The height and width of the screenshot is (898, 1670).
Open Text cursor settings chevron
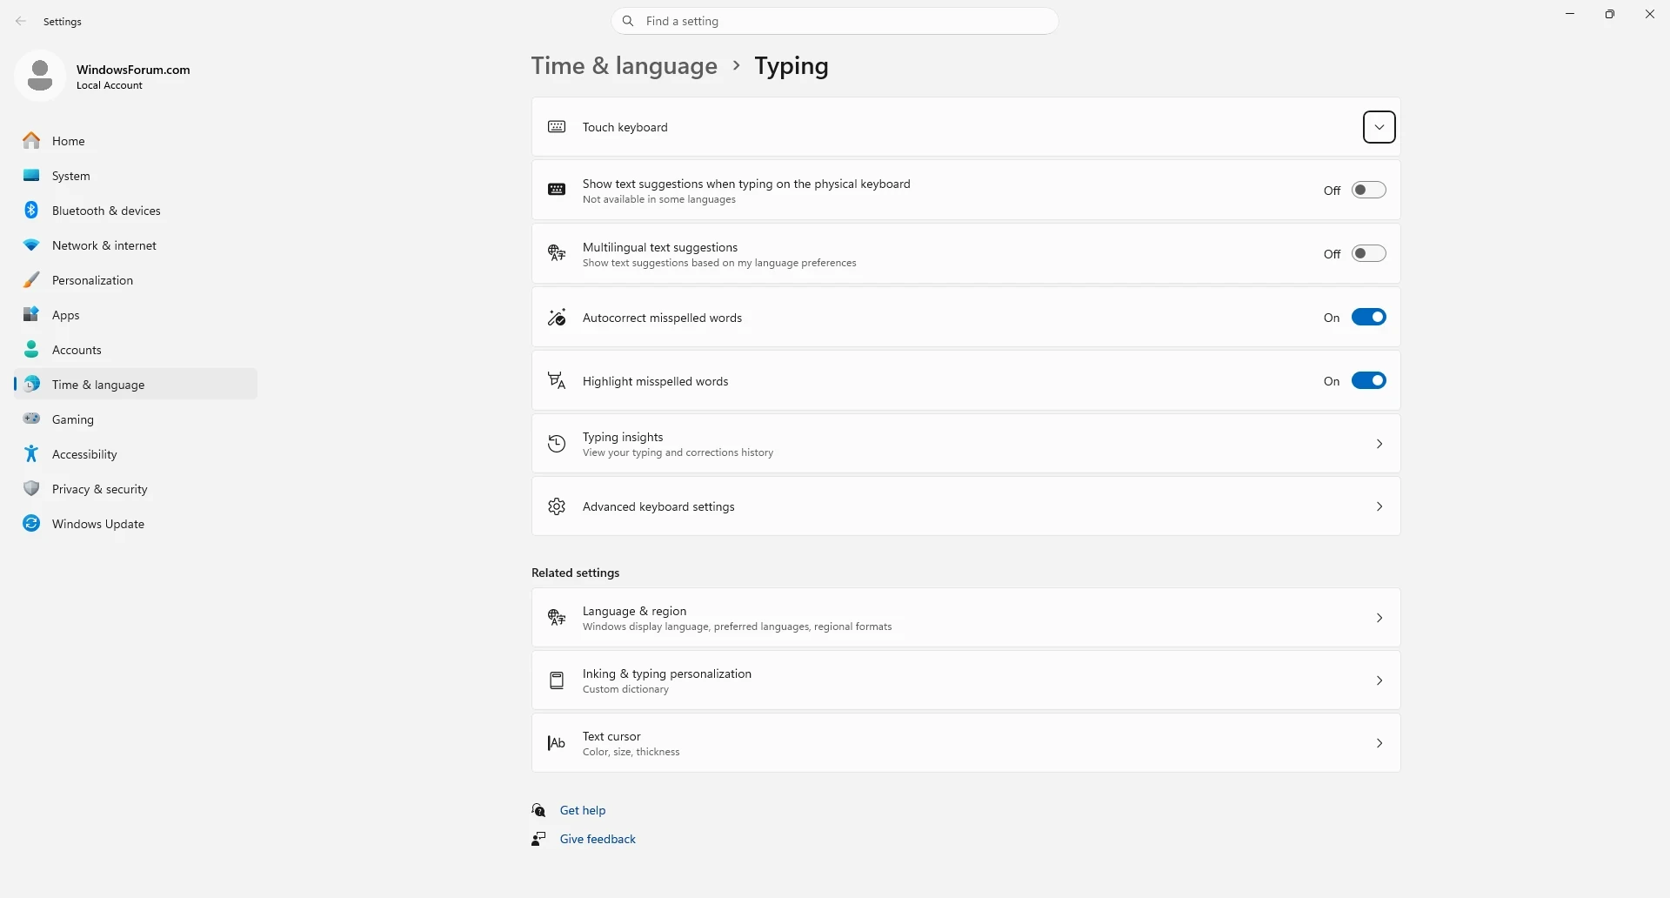[1379, 743]
